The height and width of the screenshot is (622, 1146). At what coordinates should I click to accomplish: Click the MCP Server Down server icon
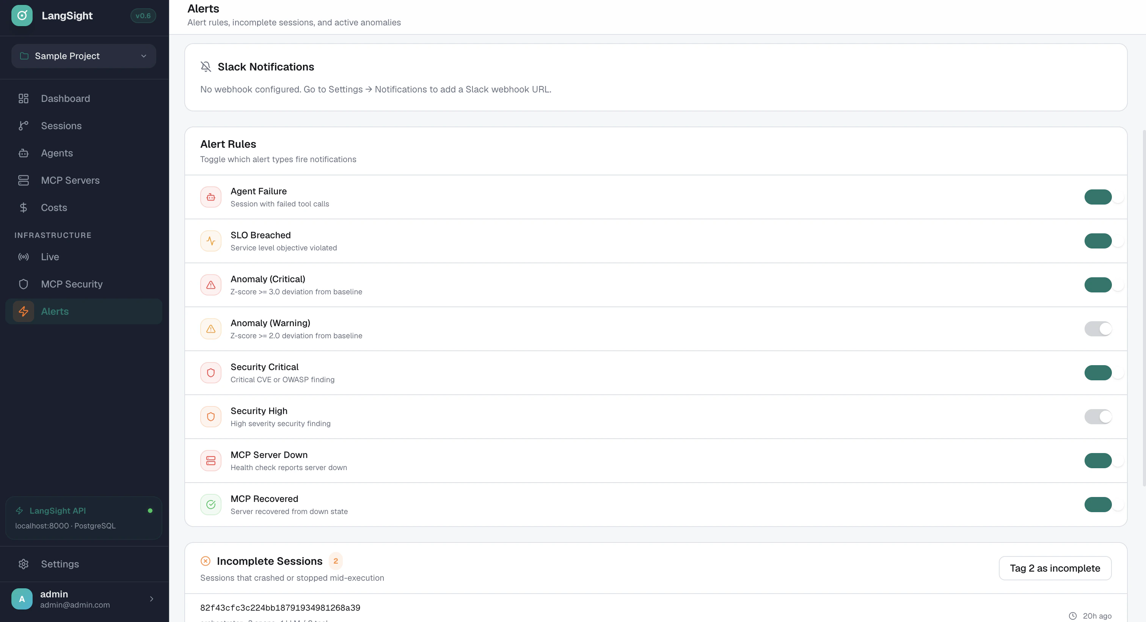pyautogui.click(x=211, y=461)
